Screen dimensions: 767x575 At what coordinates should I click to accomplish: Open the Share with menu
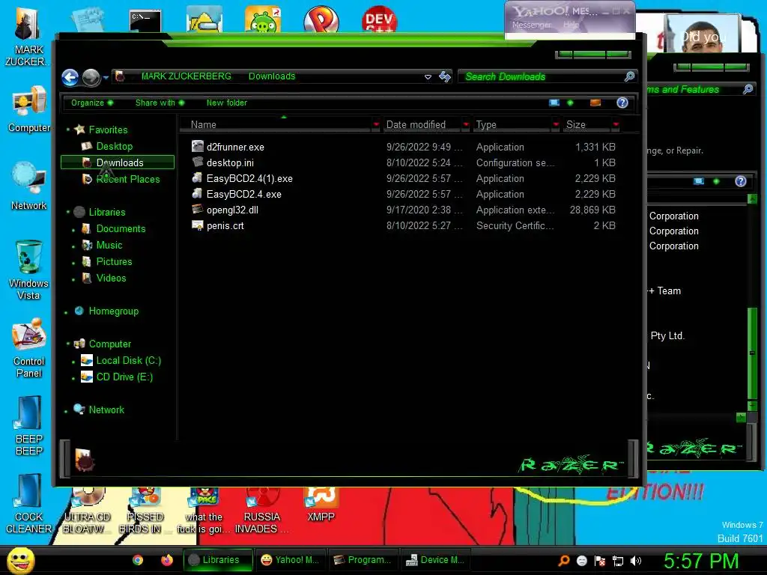tap(160, 103)
